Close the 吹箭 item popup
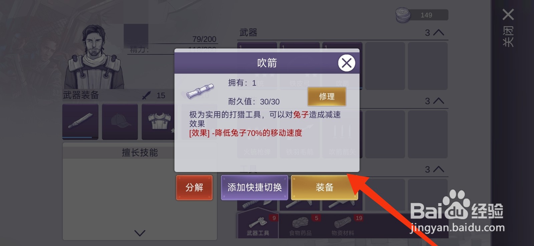This screenshot has width=534, height=246. pos(346,63)
